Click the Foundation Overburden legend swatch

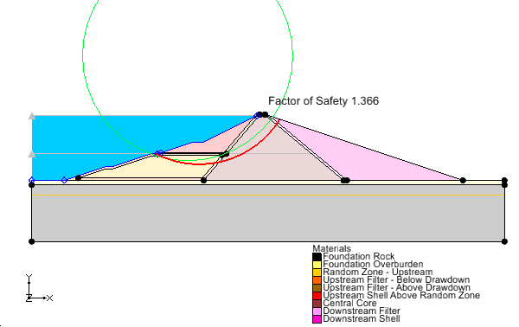(x=317, y=265)
